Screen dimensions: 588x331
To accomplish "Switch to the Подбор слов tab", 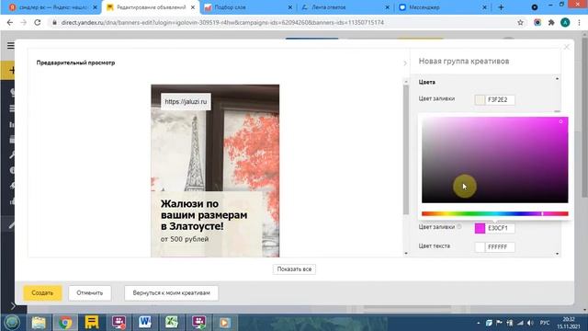I will point(248,7).
